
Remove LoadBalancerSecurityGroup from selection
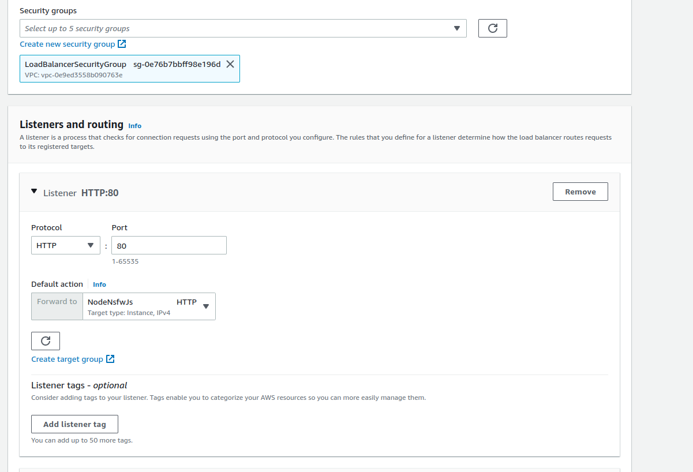tap(230, 64)
